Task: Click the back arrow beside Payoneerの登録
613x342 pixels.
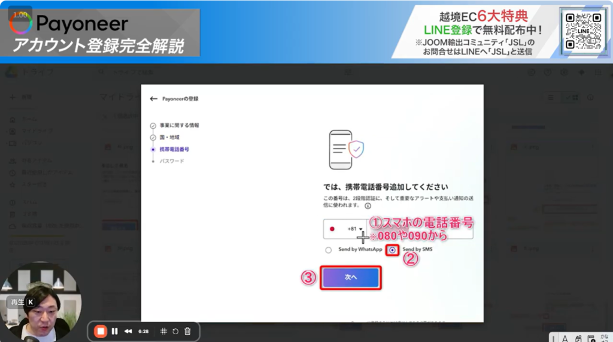Action: pyautogui.click(x=154, y=98)
